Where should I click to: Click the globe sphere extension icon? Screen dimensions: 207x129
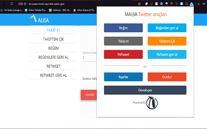point(167,4)
